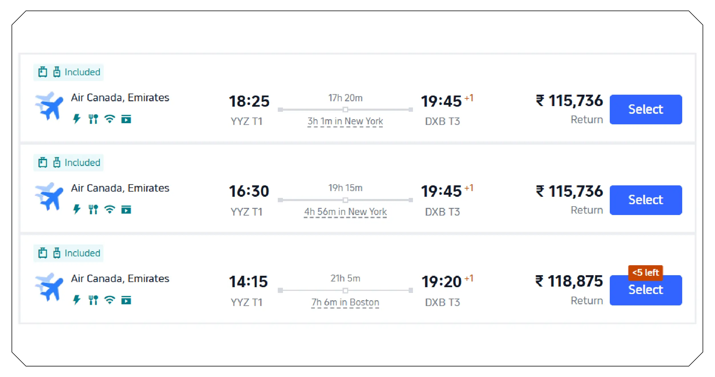This screenshot has width=715, height=377.
Task: Click the Wi-Fi amenity icon on first flight
Action: point(110,119)
